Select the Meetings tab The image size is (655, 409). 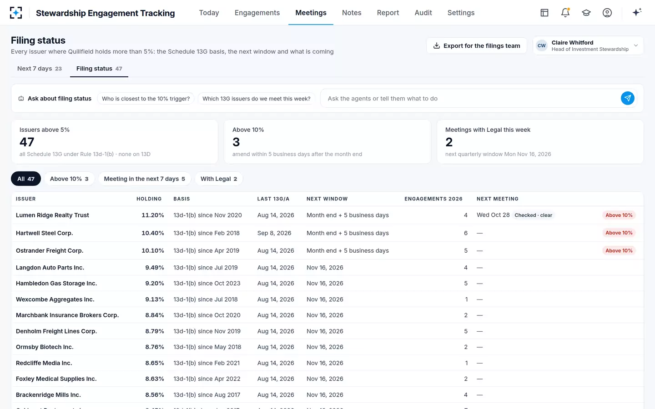tap(311, 13)
